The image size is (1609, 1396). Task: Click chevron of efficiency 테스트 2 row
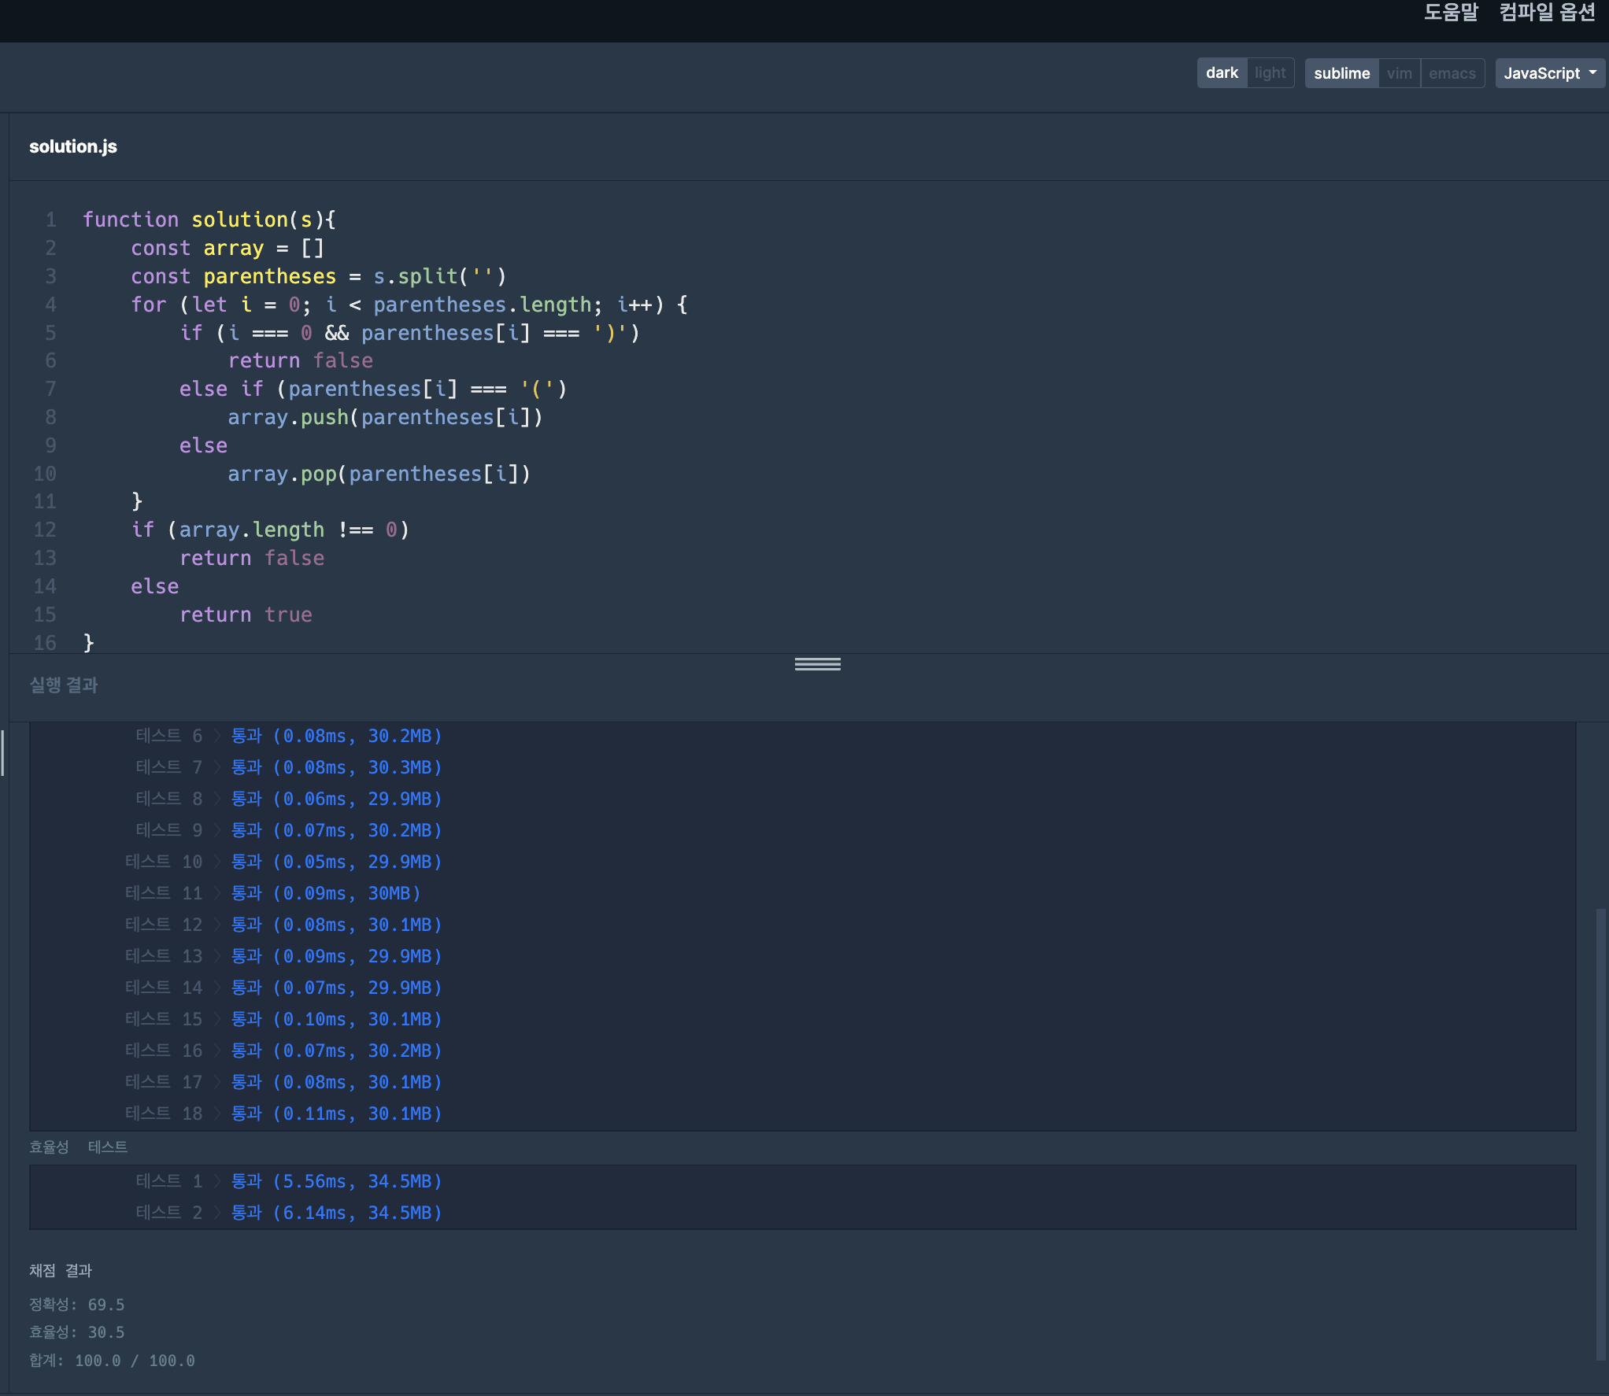tap(217, 1213)
